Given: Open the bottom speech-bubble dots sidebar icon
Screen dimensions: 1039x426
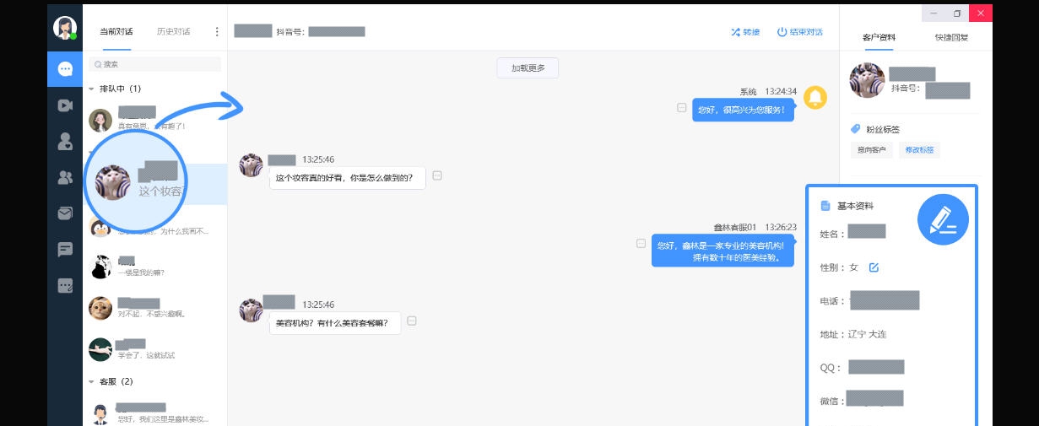Looking at the screenshot, I should (65, 286).
